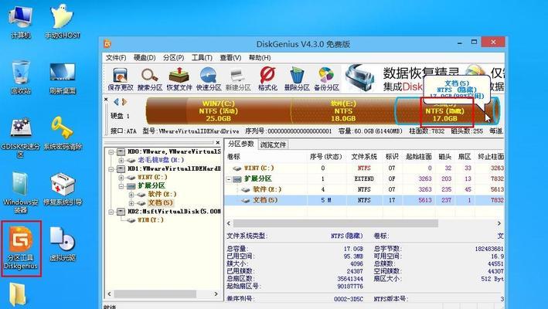Click the 标识 column header
This screenshot has height=309, width=548.
click(391, 157)
